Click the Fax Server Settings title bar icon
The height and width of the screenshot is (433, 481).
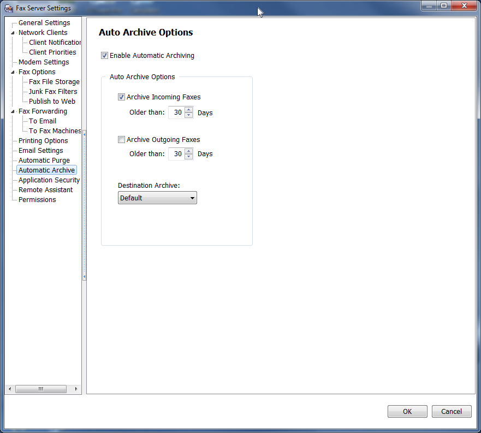tap(9, 8)
